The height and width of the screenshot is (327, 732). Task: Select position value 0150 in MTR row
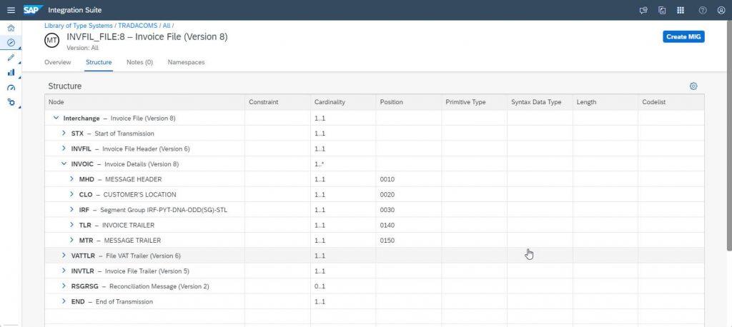387,241
